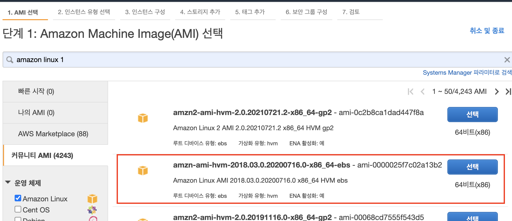Select the amzn-ami-hvm-2018.03.0.20200716.0 AMI with 선택

tap(473, 167)
